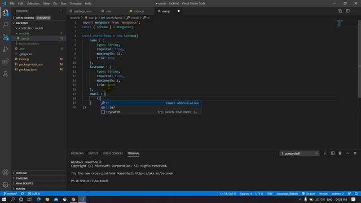Open Chrome from the taskbar
Image resolution: width=361 pixels, height=203 pixels.
[73, 199]
